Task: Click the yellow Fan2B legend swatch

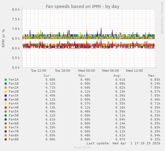Action: pyautogui.click(x=6, y=92)
